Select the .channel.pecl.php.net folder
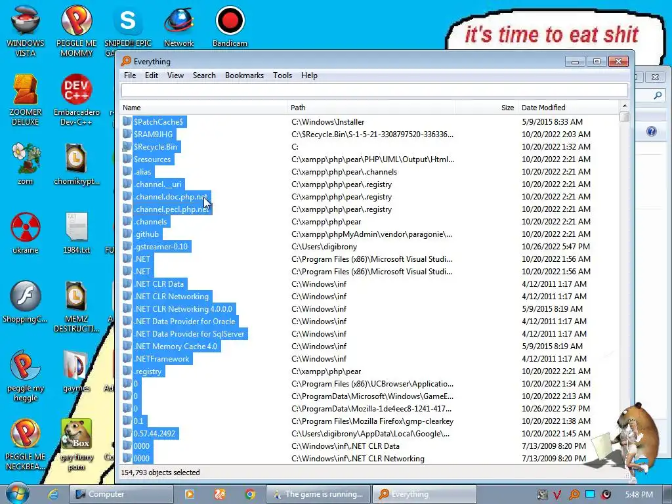 pyautogui.click(x=369, y=209)
